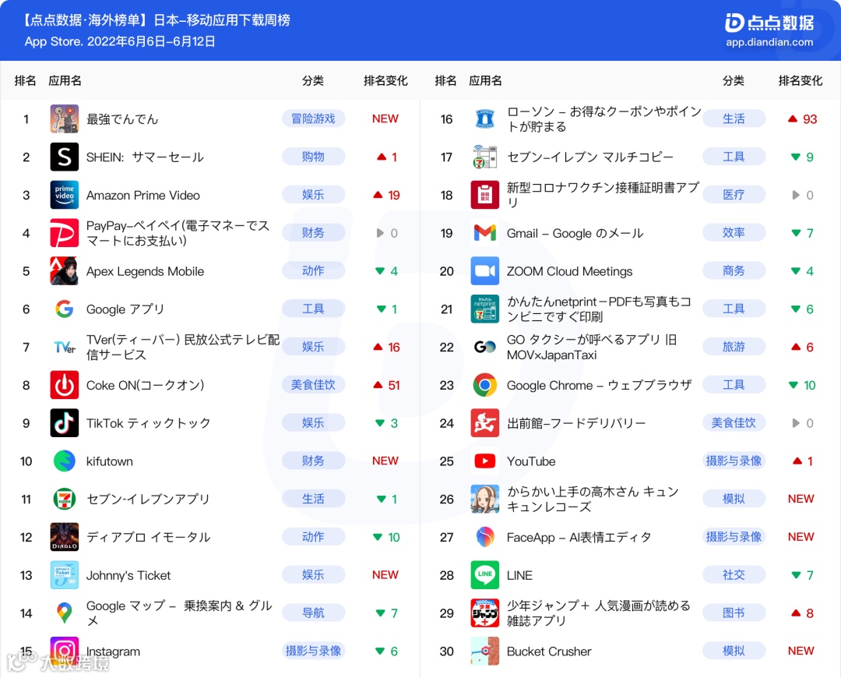Click the Google Chrome icon
The height and width of the screenshot is (678, 841).
tap(485, 385)
